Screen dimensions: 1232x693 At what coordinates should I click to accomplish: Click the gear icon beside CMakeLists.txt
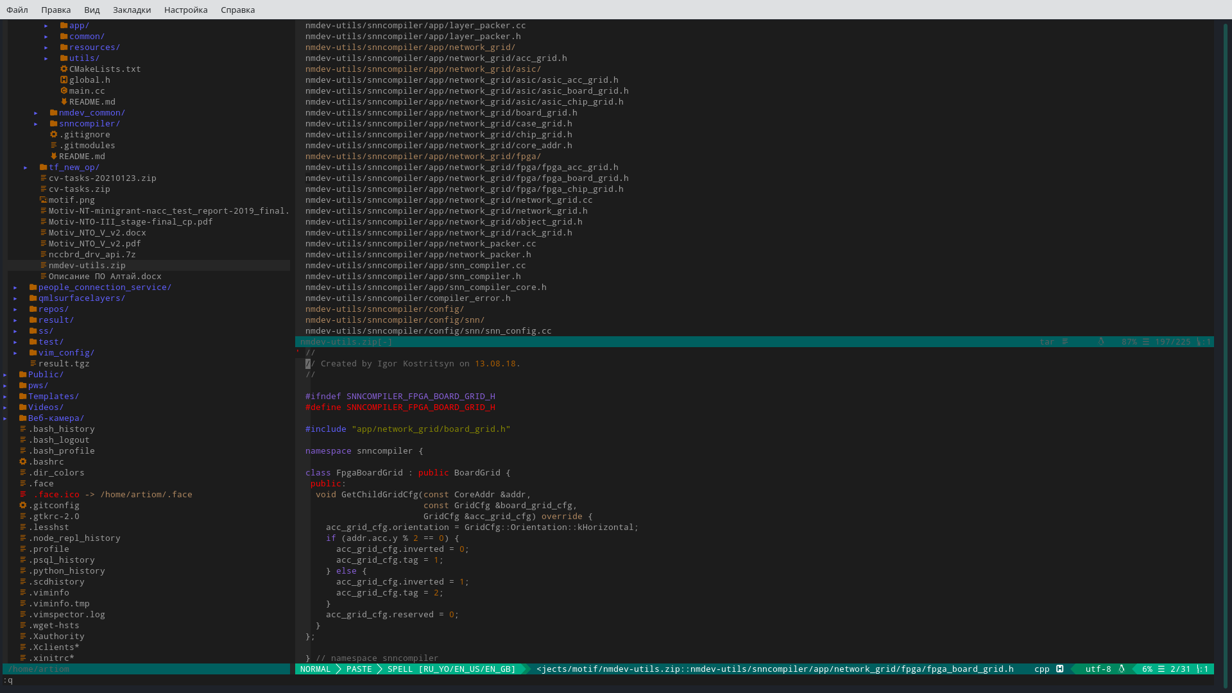64,69
